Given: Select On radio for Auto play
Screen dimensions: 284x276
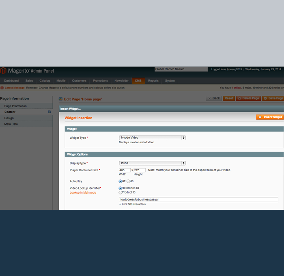Looking at the screenshot, I should point(128,181).
